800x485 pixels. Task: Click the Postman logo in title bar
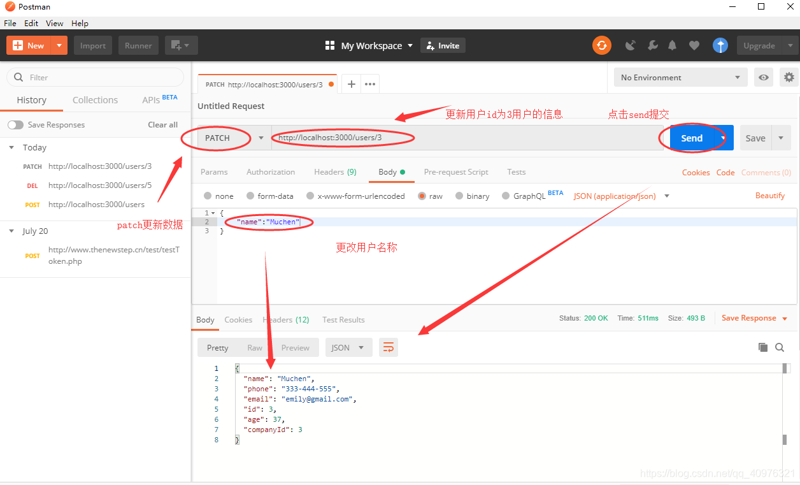[9, 6]
